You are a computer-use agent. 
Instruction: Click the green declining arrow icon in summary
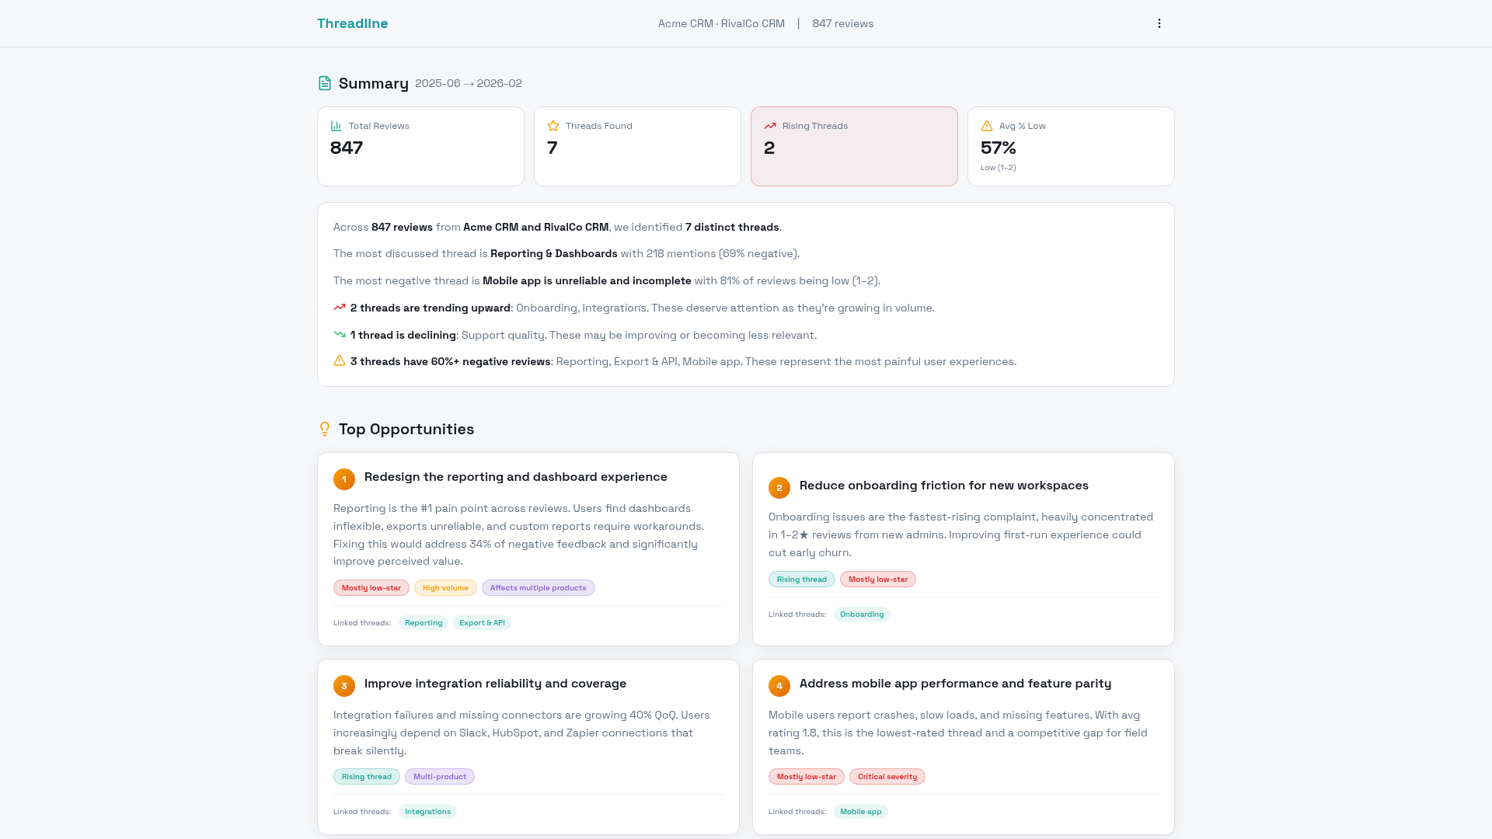pyautogui.click(x=340, y=334)
